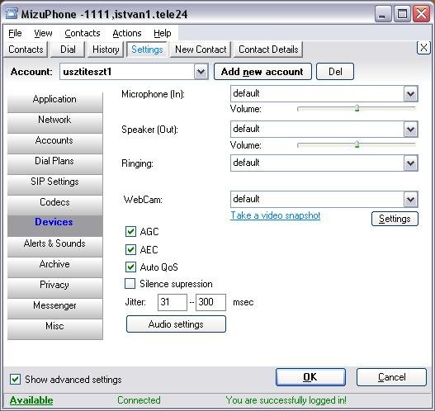Open the Ringing device dropdown
The width and height of the screenshot is (435, 411).
[410, 163]
